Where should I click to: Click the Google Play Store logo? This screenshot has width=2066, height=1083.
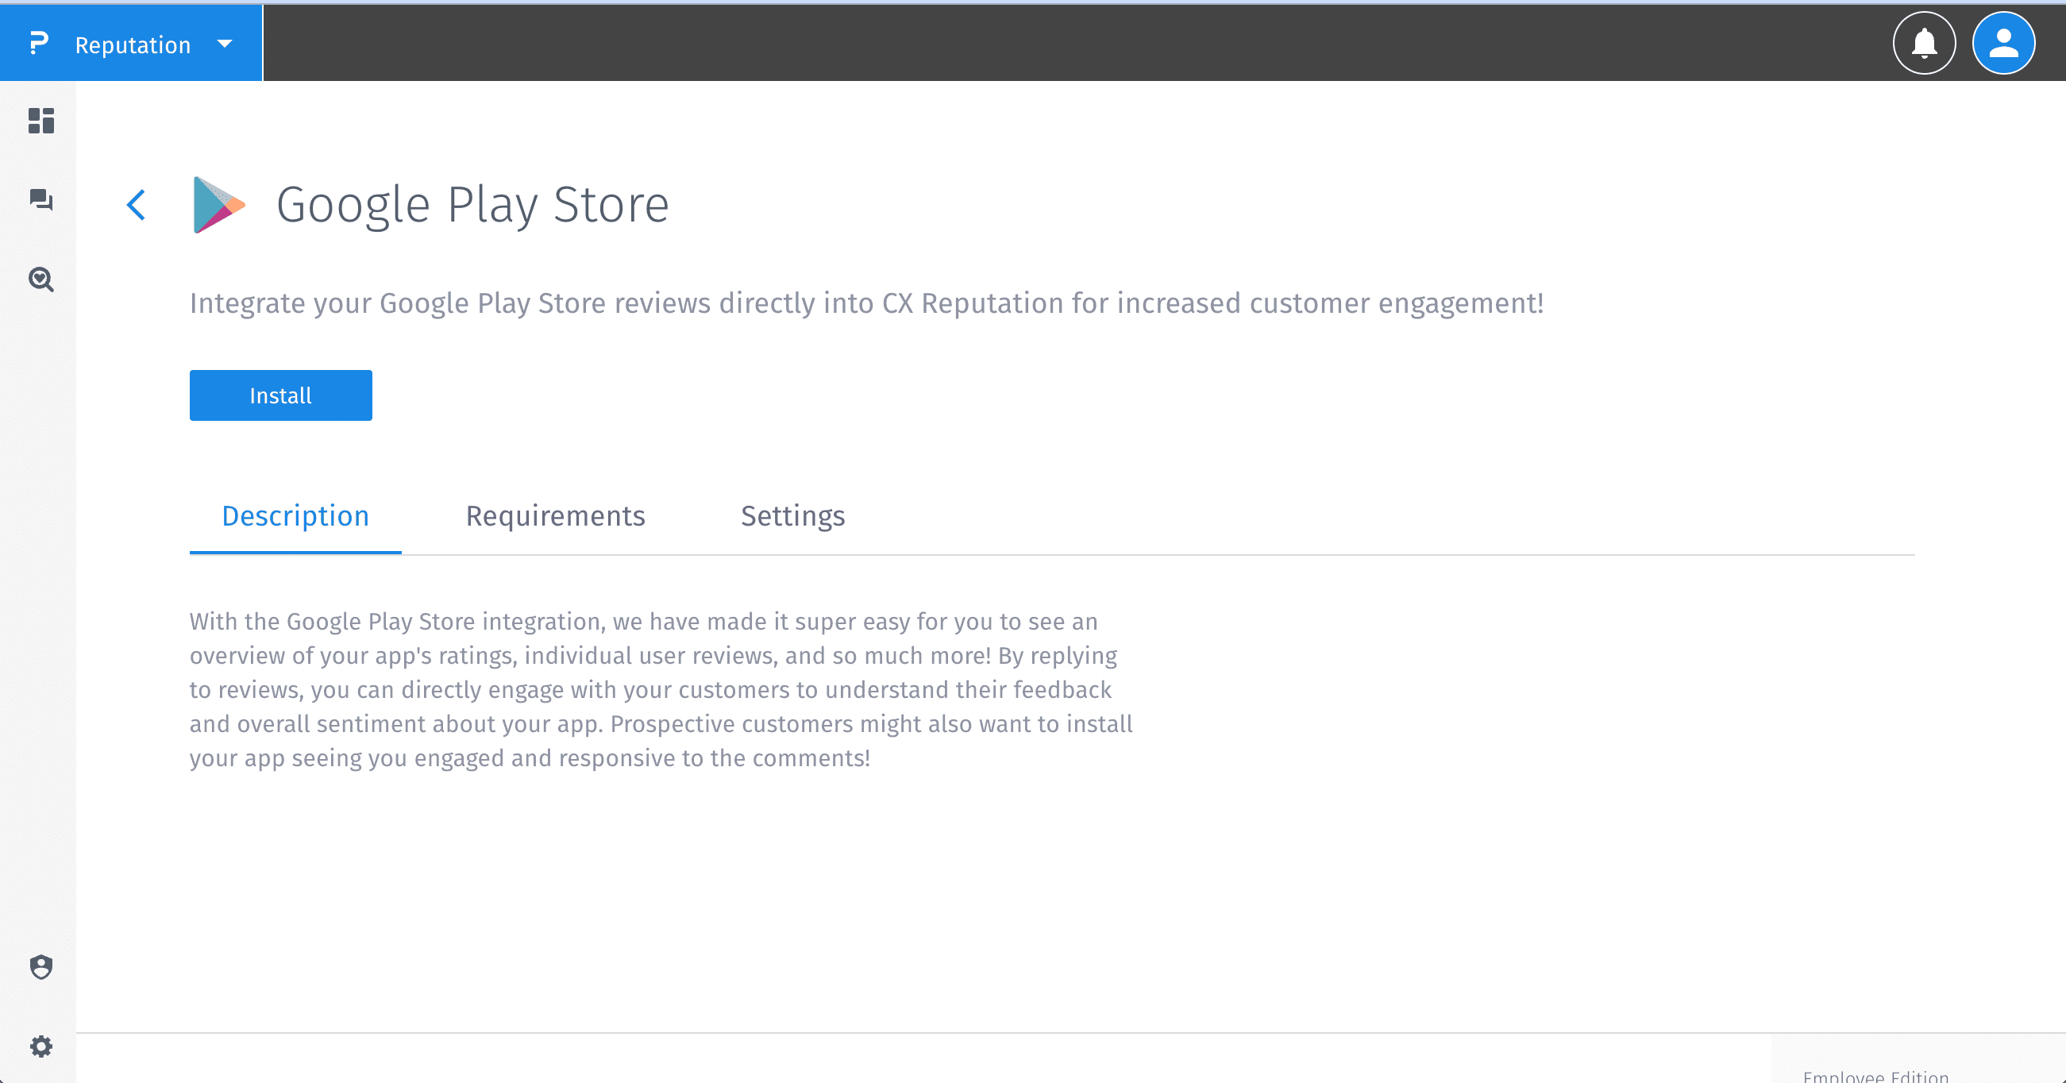(x=218, y=205)
